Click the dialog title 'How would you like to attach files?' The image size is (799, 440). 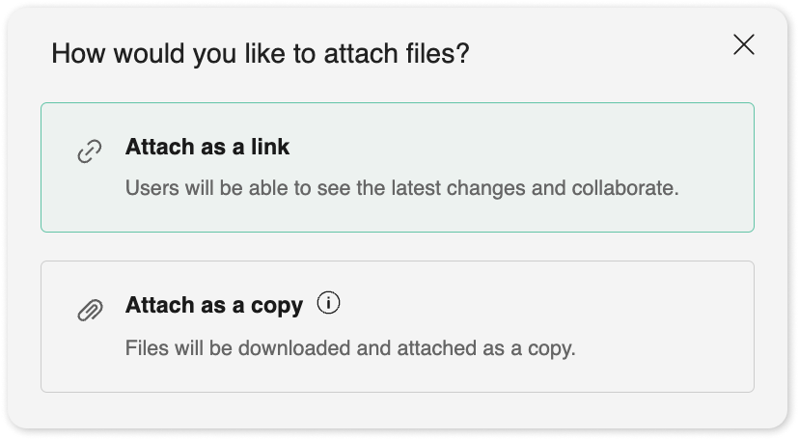260,53
